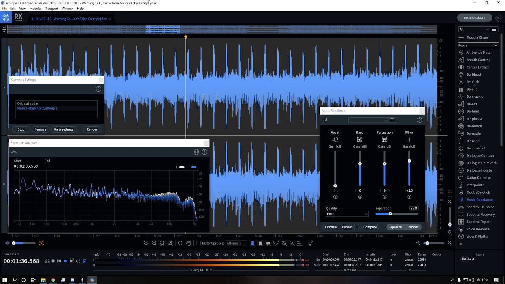The height and width of the screenshot is (284, 505).
Task: Stop playback with the transport stop button
Action: pos(65,261)
